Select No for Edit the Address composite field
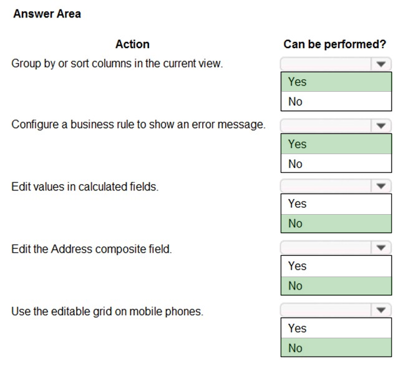 pyautogui.click(x=336, y=286)
